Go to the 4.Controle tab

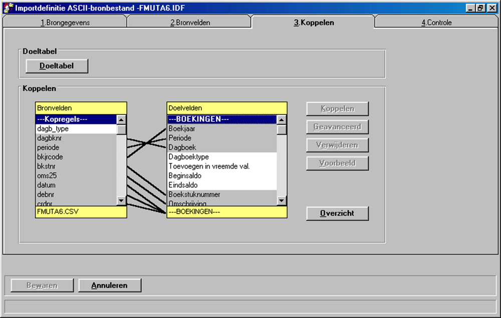pos(436,23)
